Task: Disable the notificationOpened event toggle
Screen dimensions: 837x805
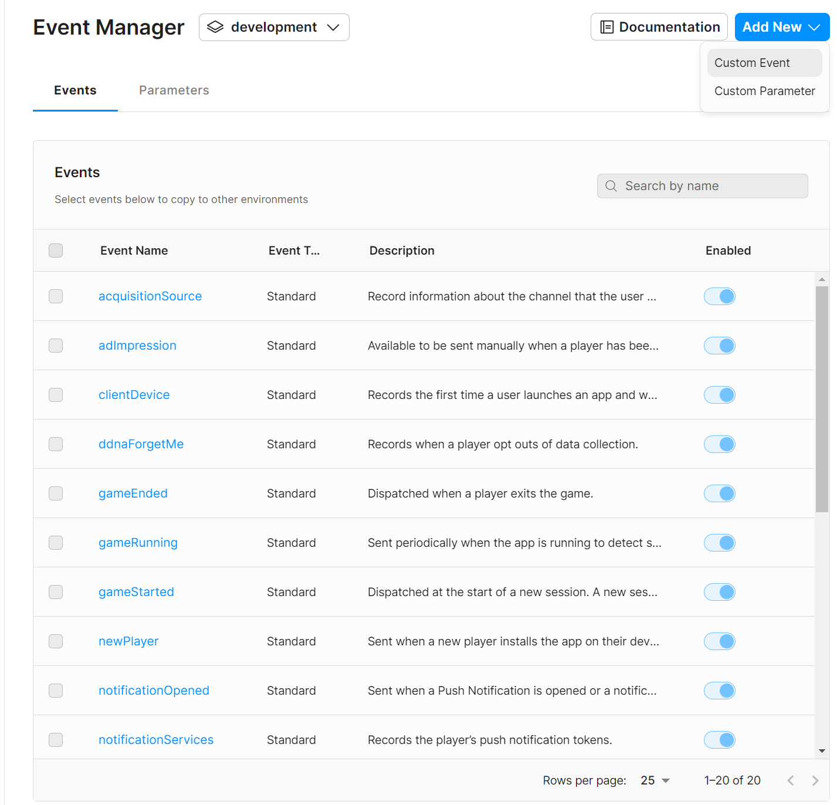Action: pyautogui.click(x=720, y=691)
